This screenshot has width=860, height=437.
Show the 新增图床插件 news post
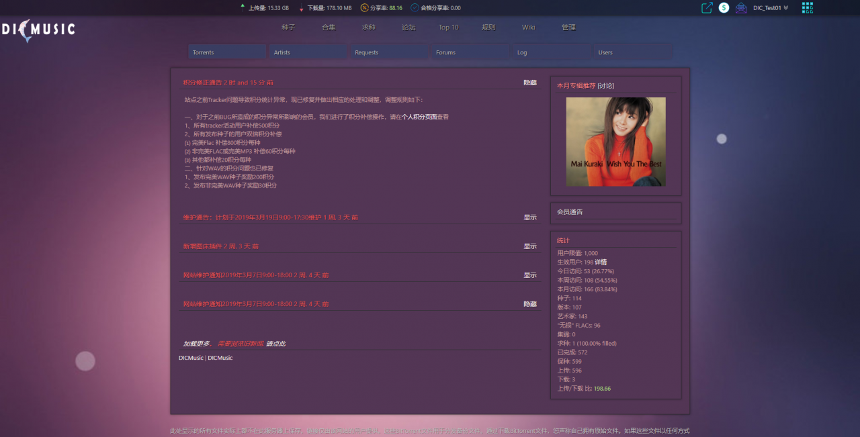[530, 246]
